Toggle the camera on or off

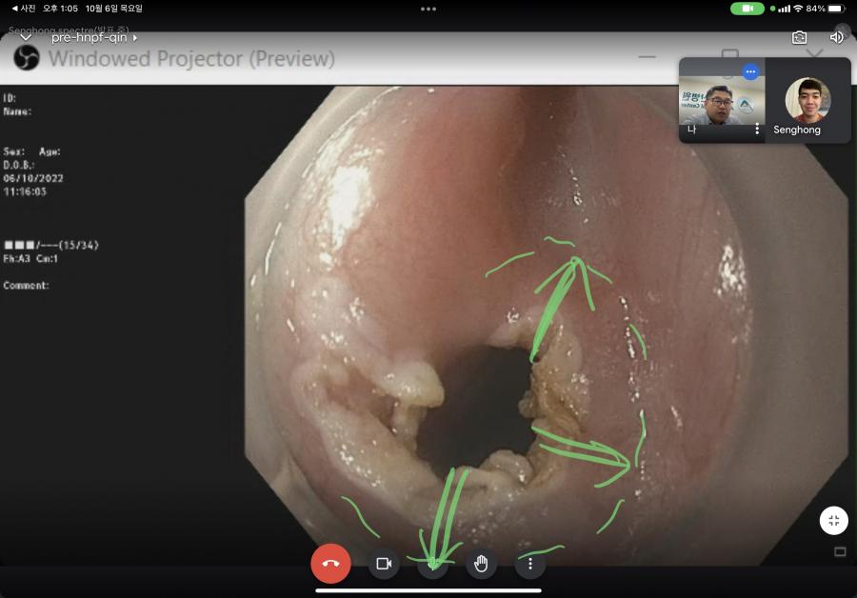pos(384,563)
